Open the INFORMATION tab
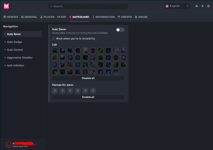This screenshot has width=213, height=150. pyautogui.click(x=104, y=17)
